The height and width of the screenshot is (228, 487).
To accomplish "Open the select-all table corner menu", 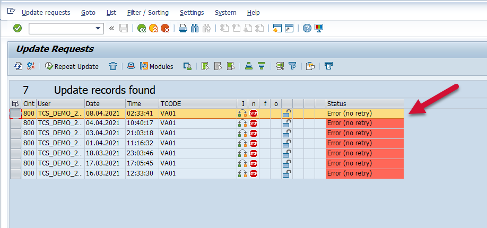I will point(15,103).
